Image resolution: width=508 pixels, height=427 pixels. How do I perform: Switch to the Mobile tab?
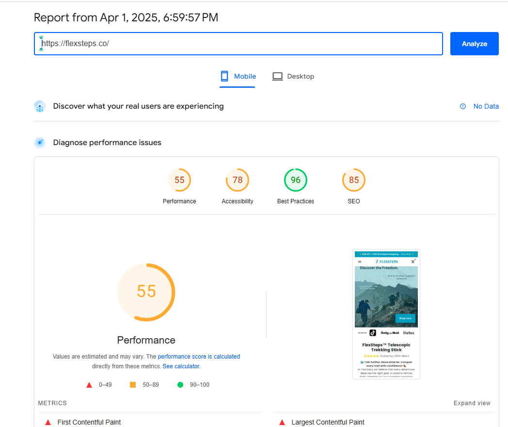tap(238, 76)
